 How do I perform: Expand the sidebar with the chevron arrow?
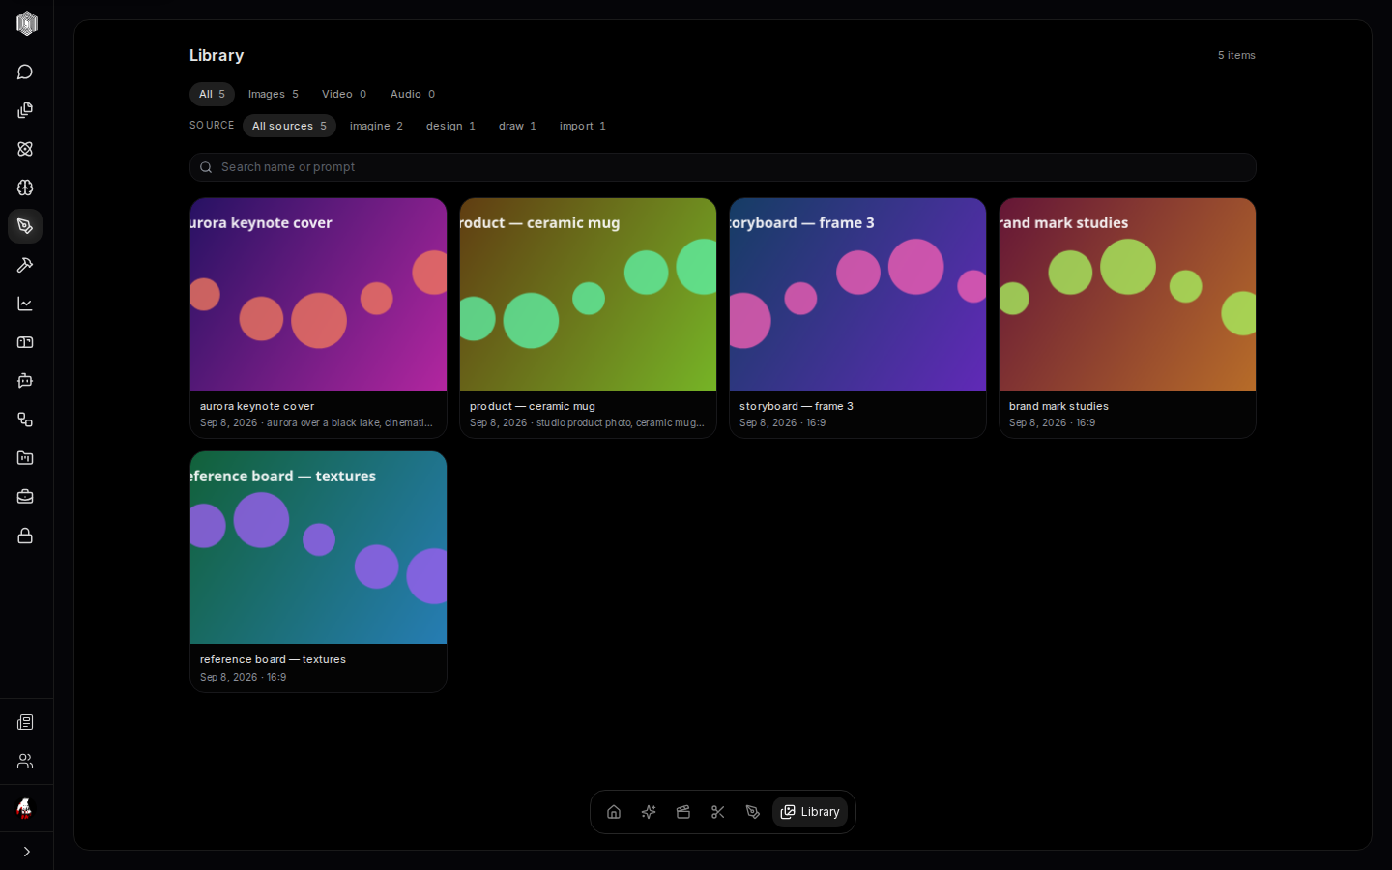26,852
